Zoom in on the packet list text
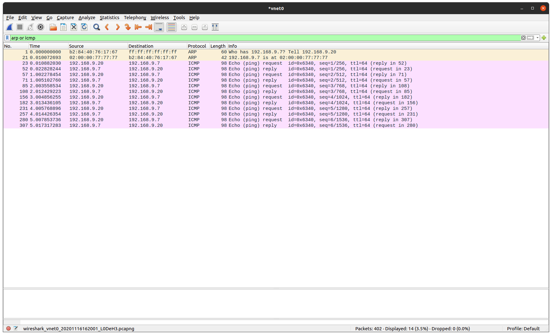Image resolution: width=552 pixels, height=335 pixels. [x=184, y=27]
